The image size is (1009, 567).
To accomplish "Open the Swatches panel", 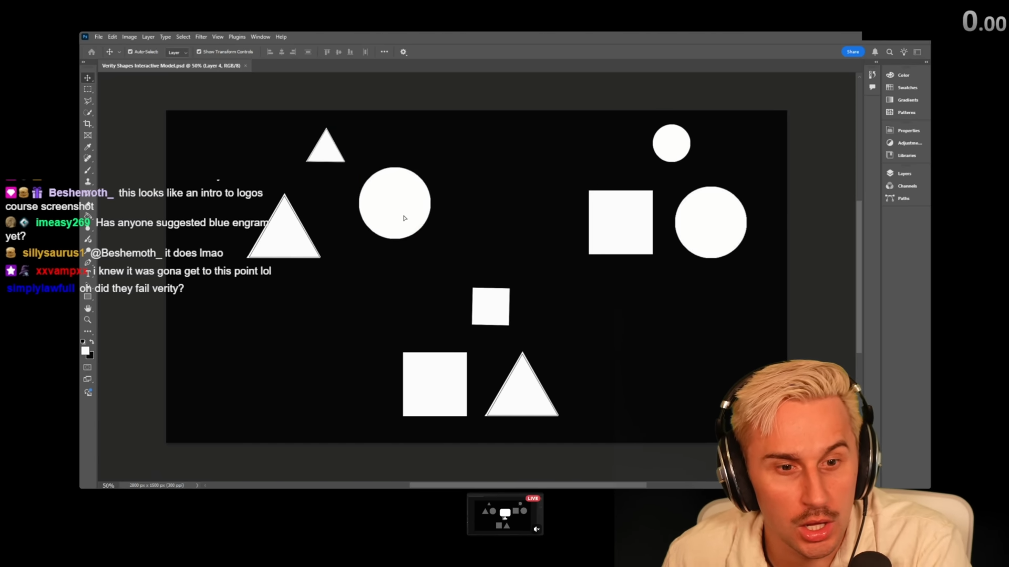I will (x=903, y=88).
